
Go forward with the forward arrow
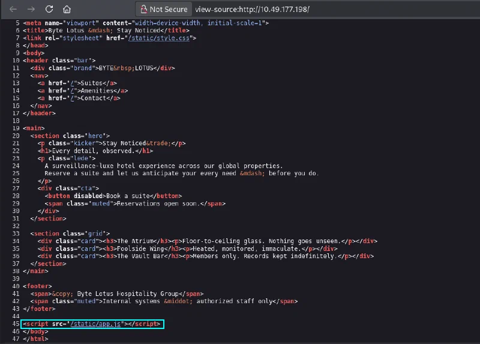(x=31, y=9)
